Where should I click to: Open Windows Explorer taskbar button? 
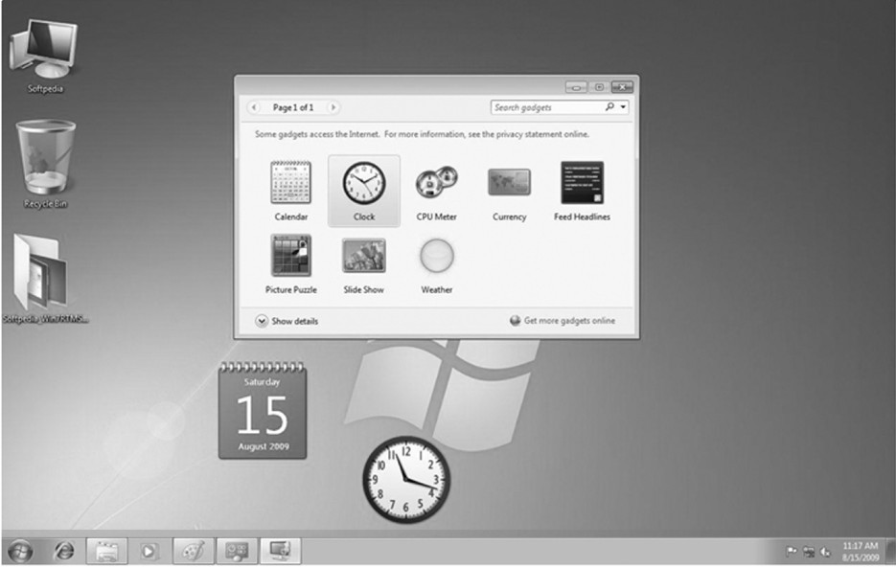coord(107,552)
